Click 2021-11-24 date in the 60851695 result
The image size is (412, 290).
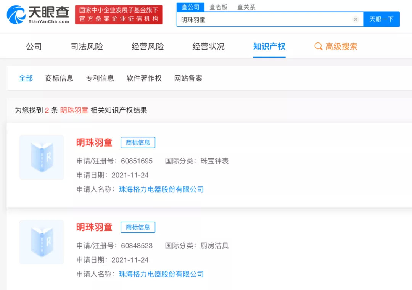130,175
